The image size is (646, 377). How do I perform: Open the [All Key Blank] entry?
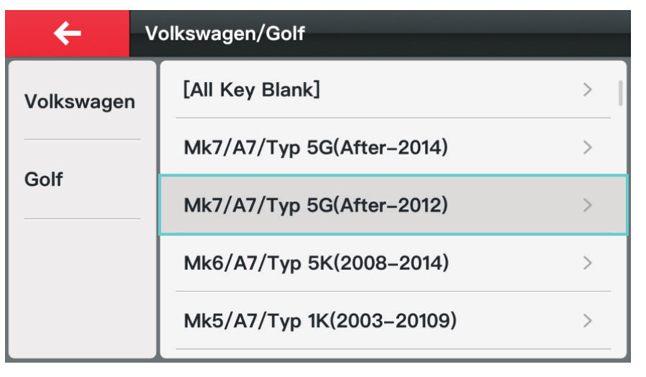pos(251,90)
